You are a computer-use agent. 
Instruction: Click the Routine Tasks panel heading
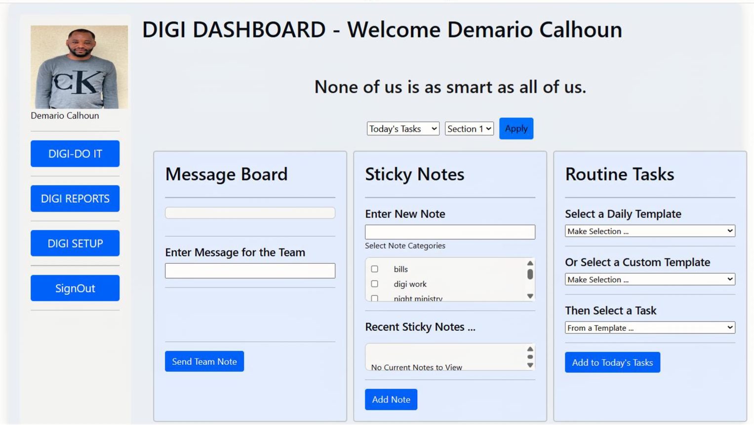coord(620,174)
